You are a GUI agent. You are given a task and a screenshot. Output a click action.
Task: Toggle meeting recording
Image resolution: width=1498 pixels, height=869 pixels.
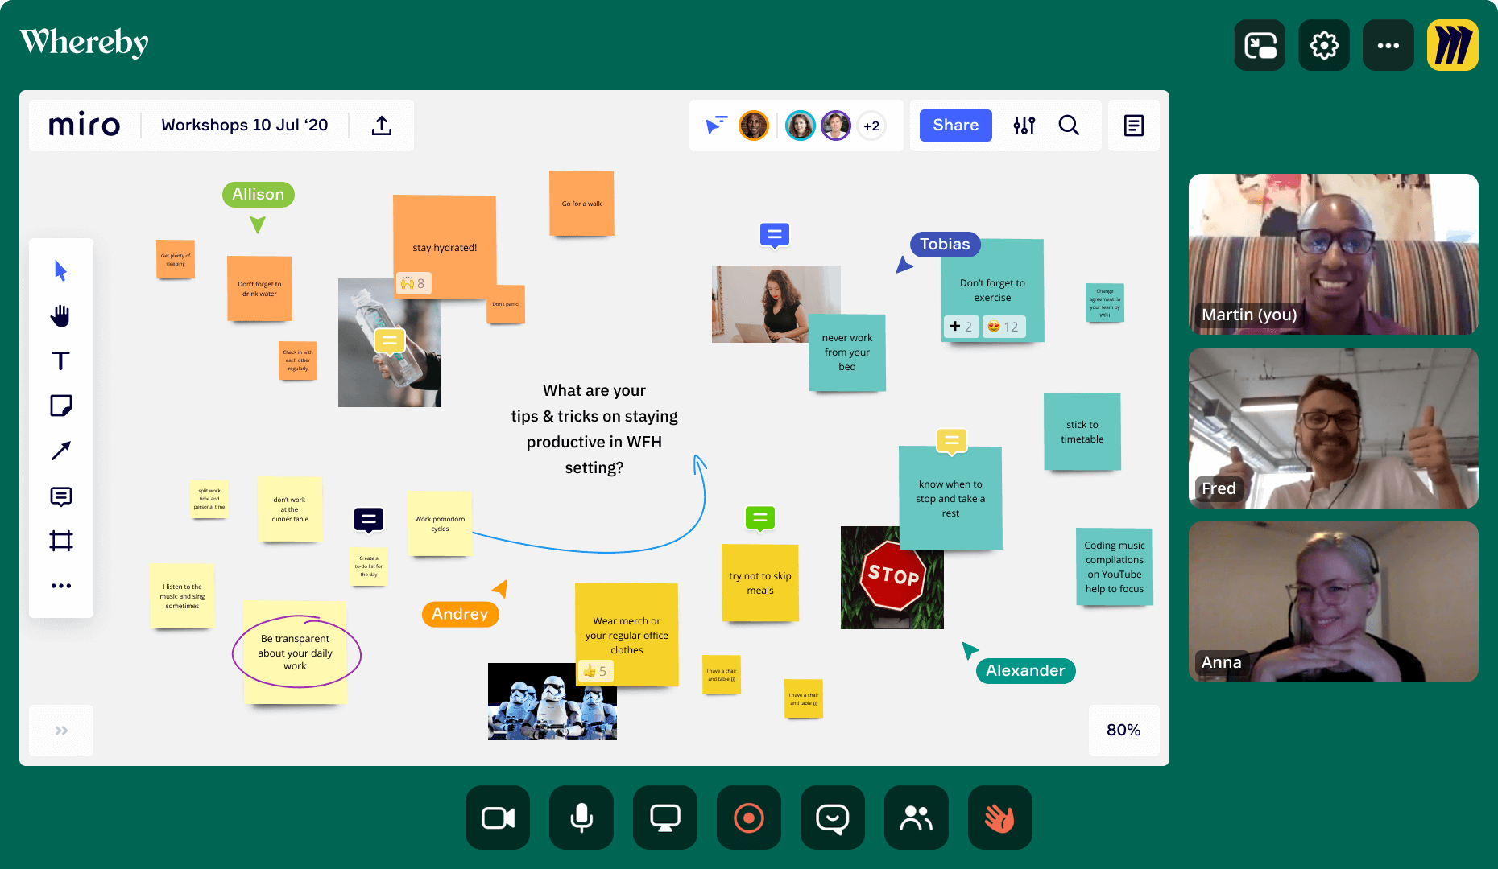pyautogui.click(x=749, y=818)
